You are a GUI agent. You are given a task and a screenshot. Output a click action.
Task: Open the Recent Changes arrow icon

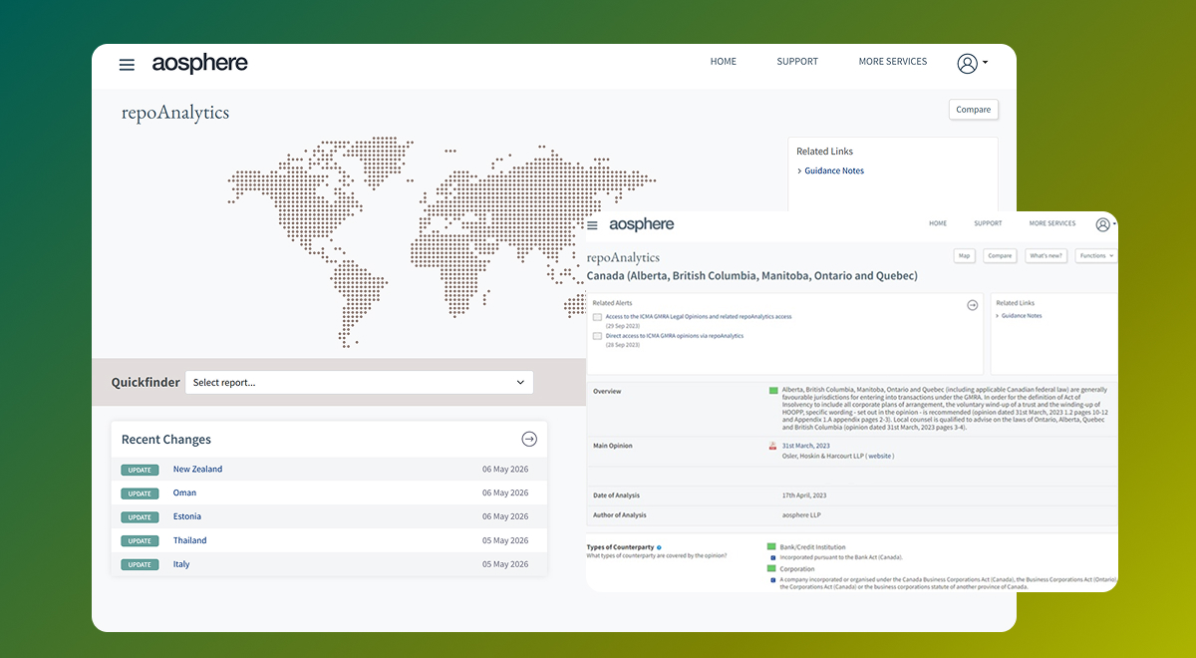(529, 439)
